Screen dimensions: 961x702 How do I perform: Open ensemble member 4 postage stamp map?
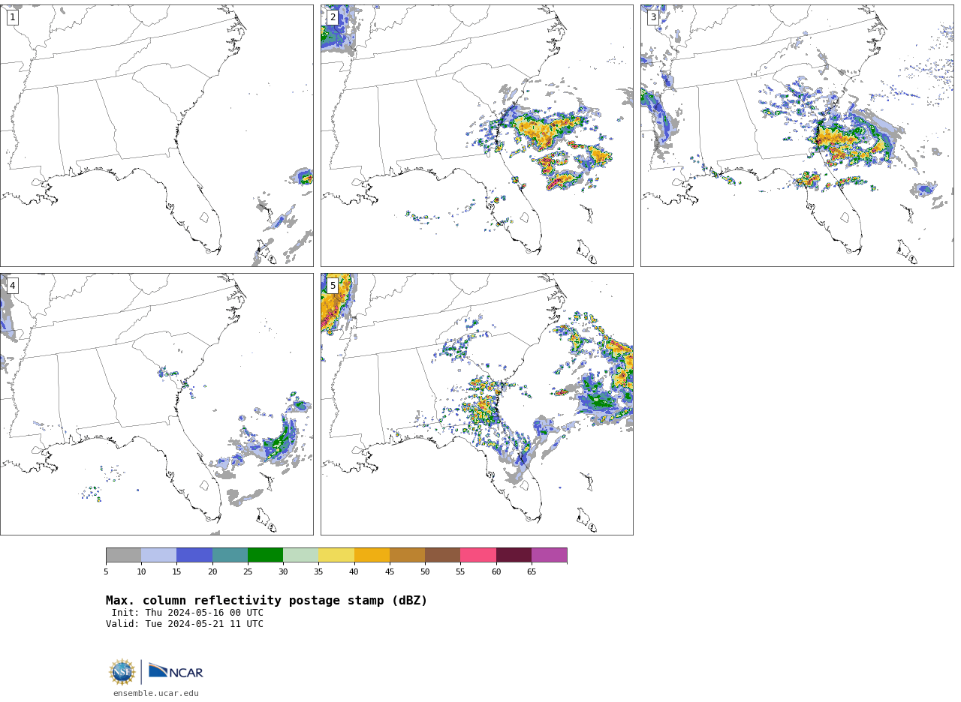click(156, 404)
